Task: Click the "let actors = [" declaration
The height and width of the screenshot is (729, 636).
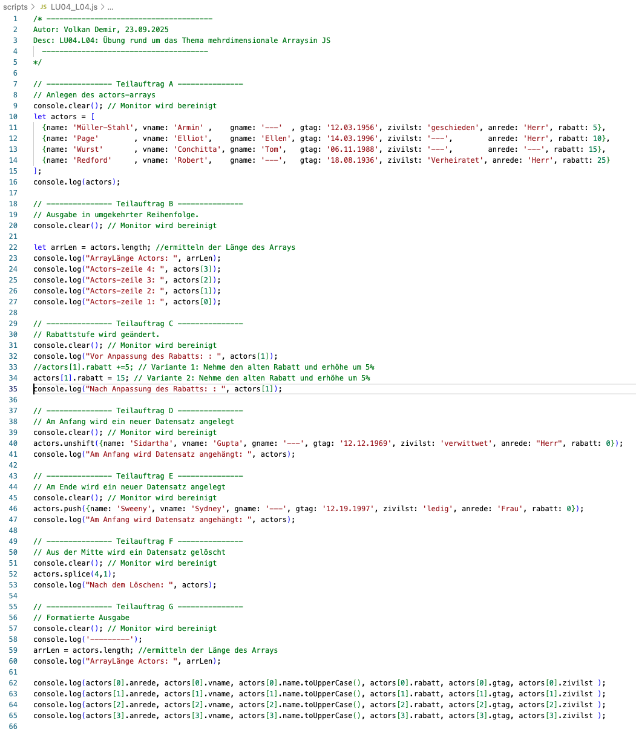Action: [x=64, y=117]
